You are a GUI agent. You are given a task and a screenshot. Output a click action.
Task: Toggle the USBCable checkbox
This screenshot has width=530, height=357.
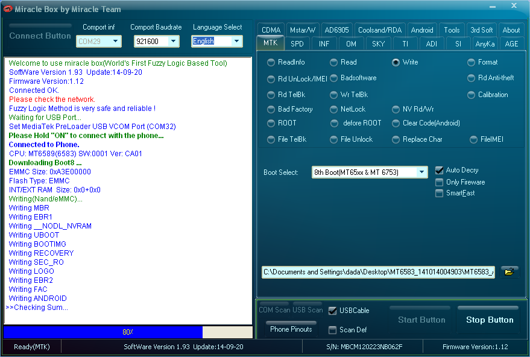coord(333,311)
